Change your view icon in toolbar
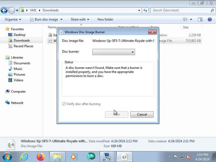The width and height of the screenshot is (216, 162). 185,19
